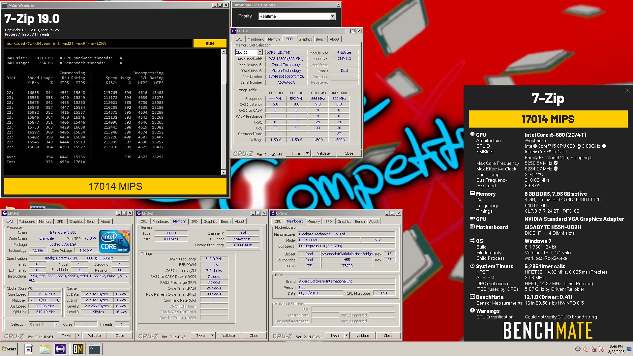The height and width of the screenshot is (356, 633).
Task: Open Tools dropdown arrow in SPD CPU-Z window
Action: click(x=307, y=153)
